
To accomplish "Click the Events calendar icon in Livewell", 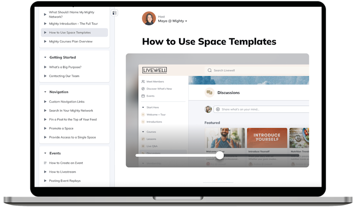I will pyautogui.click(x=143, y=96).
